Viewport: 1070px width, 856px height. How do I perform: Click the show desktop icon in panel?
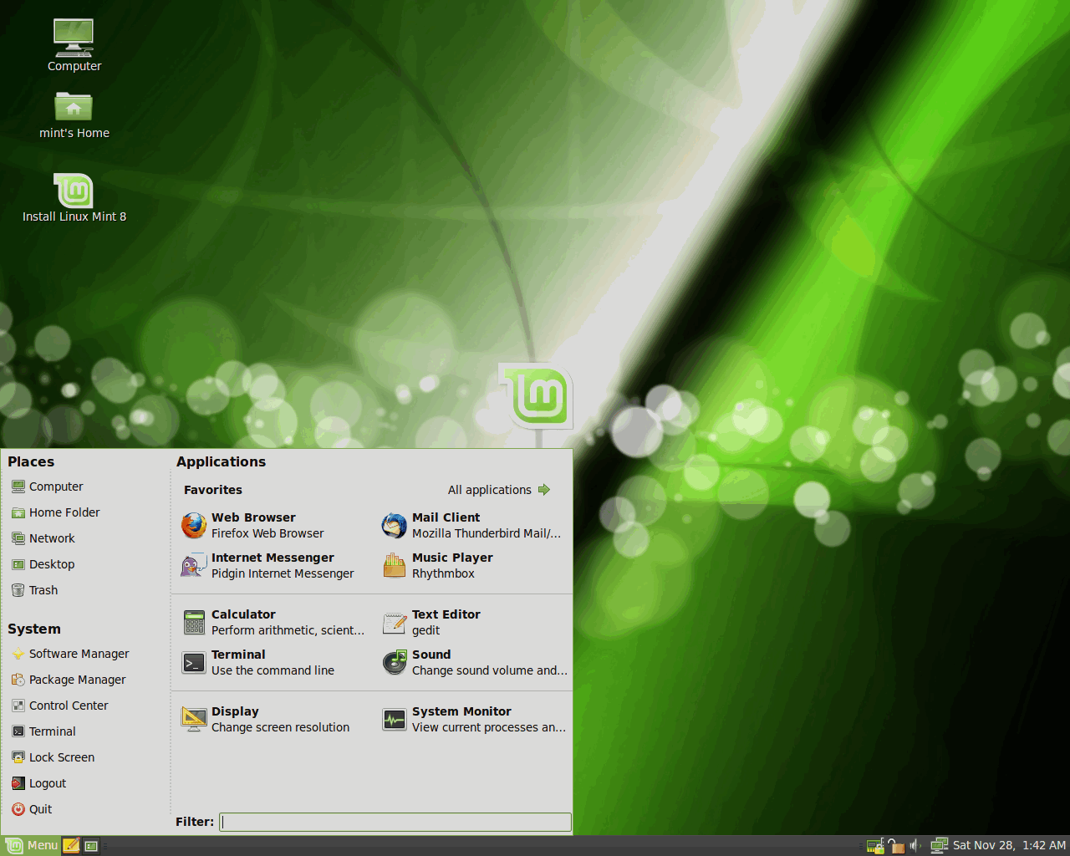tap(91, 846)
